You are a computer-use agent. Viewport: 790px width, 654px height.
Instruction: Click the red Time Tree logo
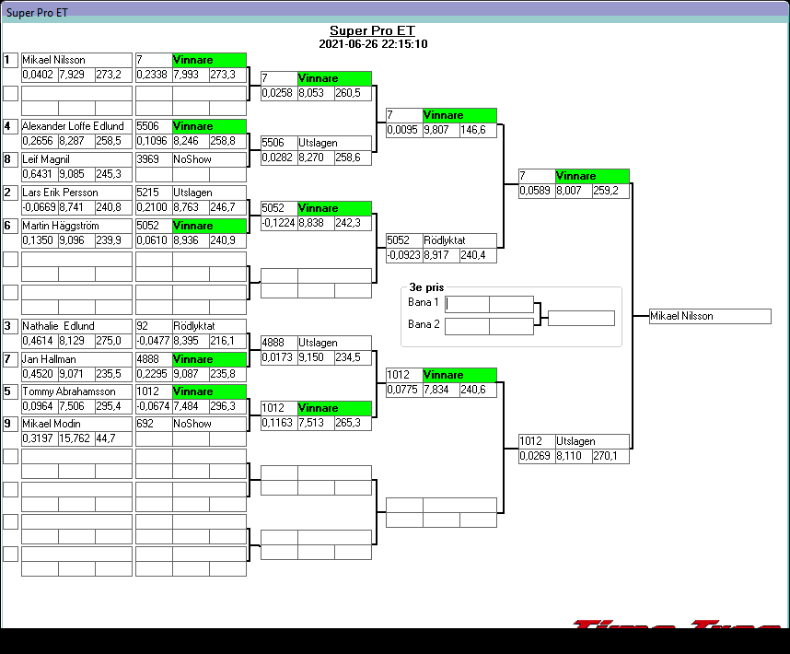(x=677, y=625)
